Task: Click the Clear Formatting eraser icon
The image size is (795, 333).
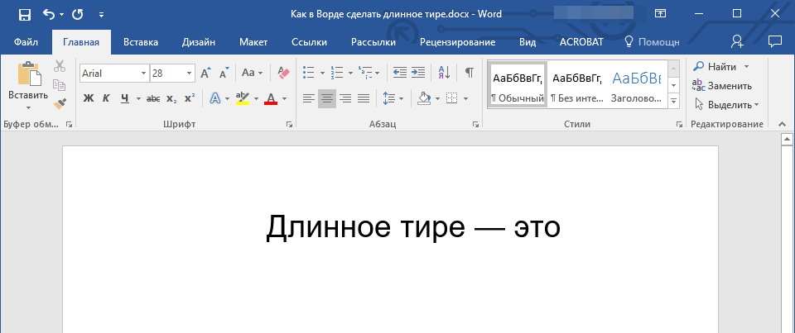Action: 283,73
